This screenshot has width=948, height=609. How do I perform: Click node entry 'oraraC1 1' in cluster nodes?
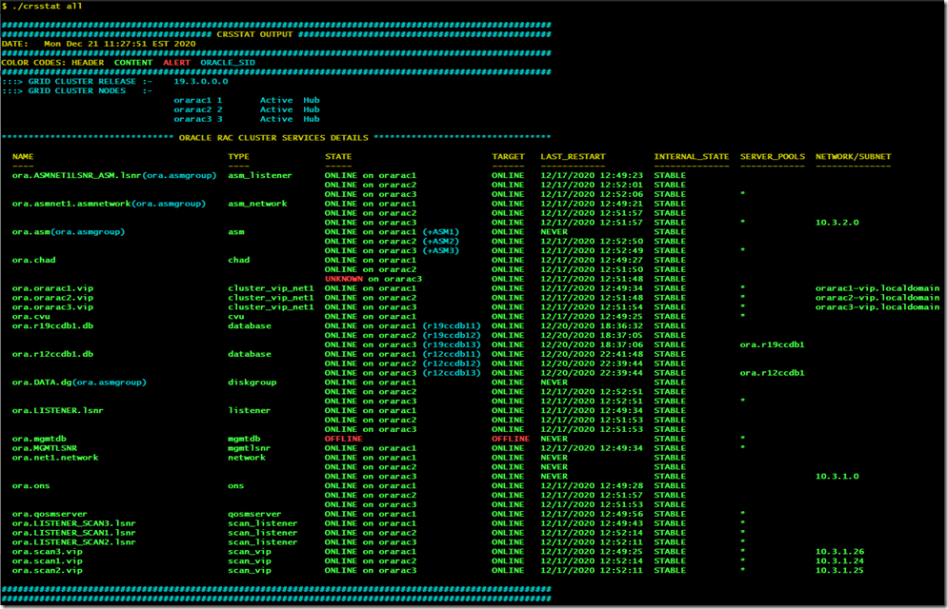198,100
